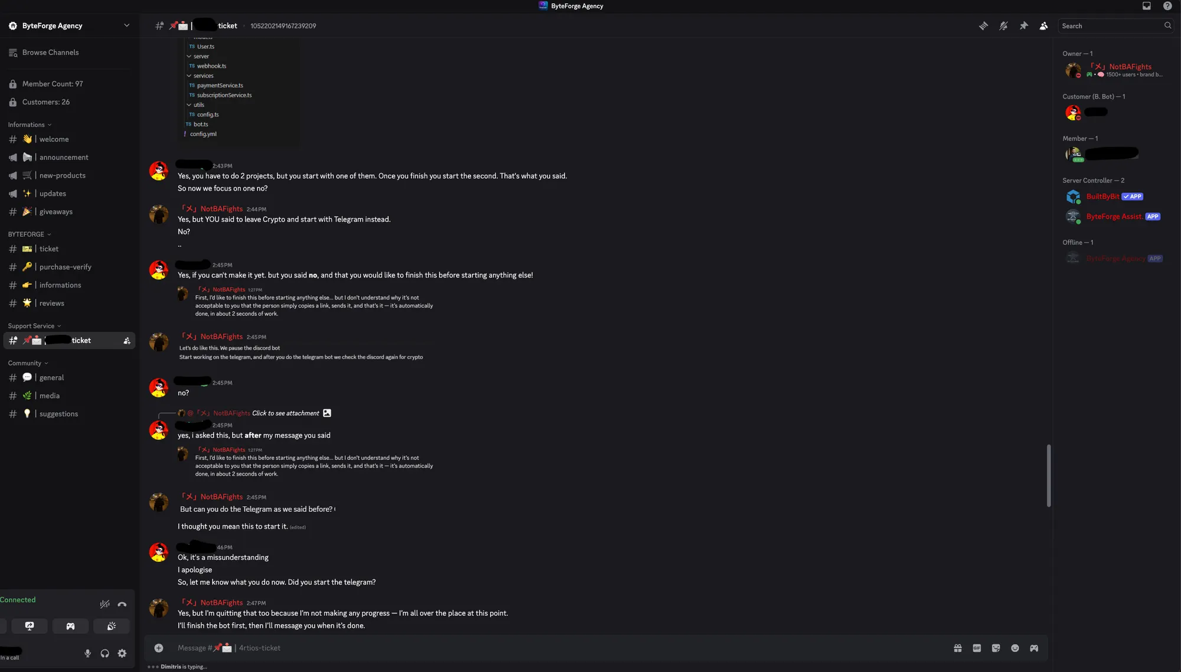The width and height of the screenshot is (1181, 672).
Task: Click Browse Channels
Action: [50, 53]
